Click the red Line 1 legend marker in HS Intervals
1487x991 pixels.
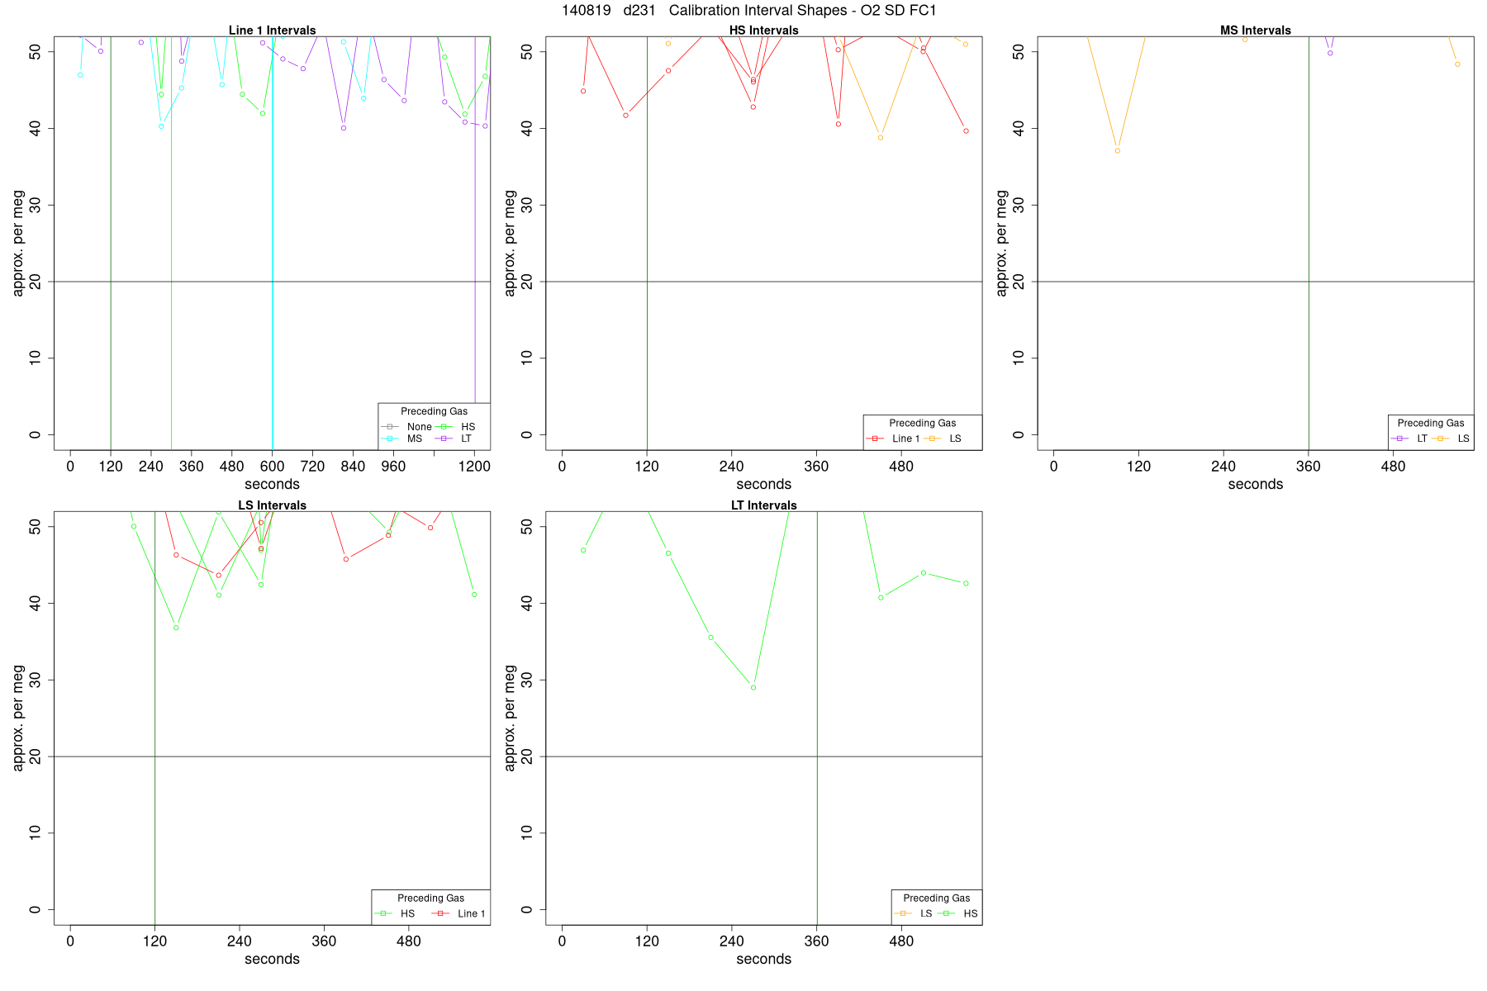(876, 439)
